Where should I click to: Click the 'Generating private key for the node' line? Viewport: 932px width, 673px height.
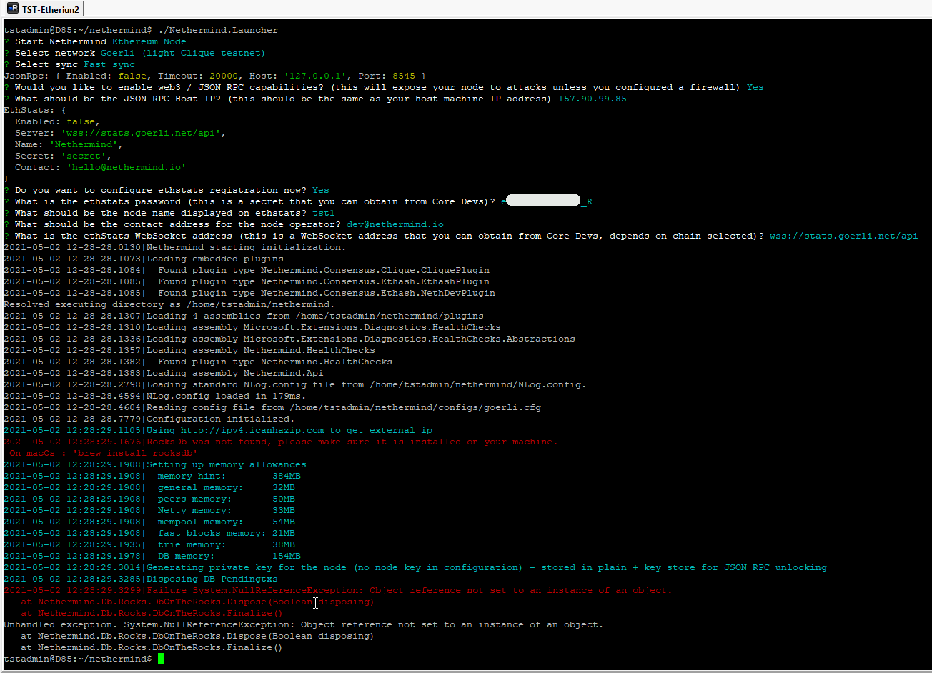(x=415, y=567)
